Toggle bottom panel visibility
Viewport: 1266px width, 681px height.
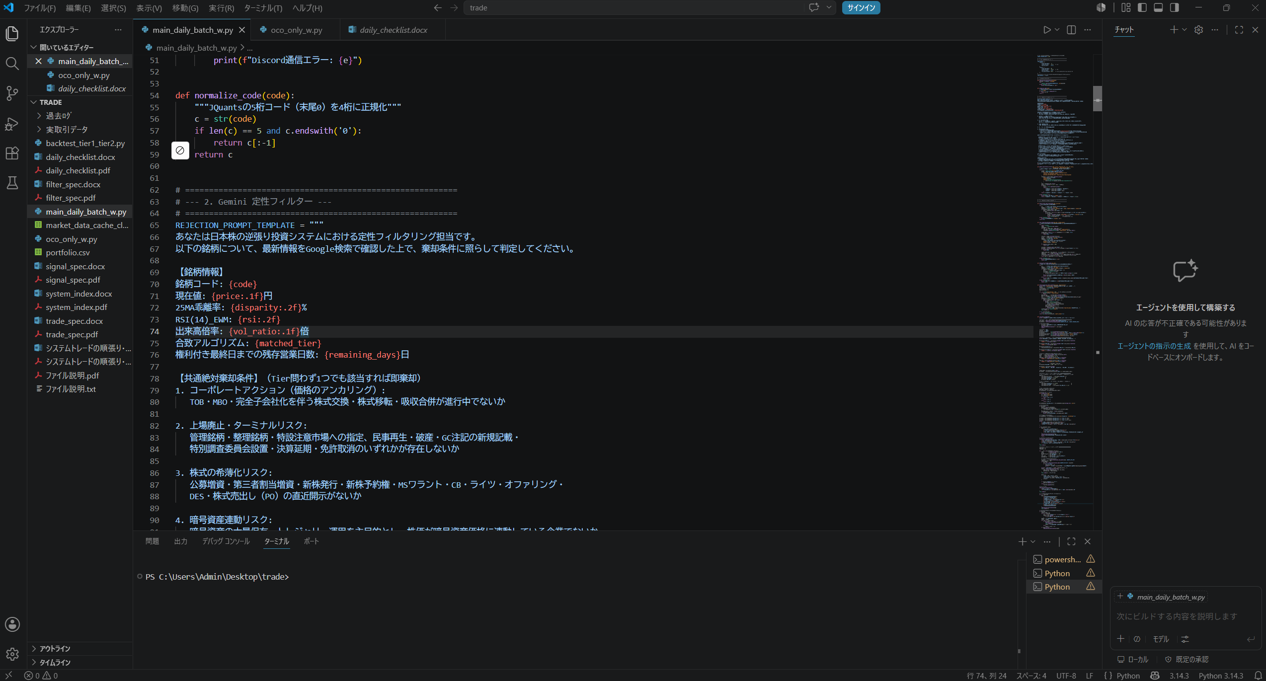pos(1158,7)
